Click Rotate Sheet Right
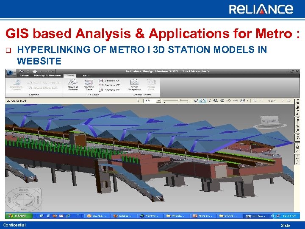305x229 pixels. click(43, 83)
